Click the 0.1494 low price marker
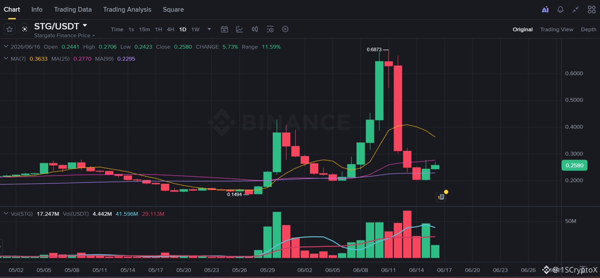This screenshot has width=600, height=278. (x=234, y=194)
